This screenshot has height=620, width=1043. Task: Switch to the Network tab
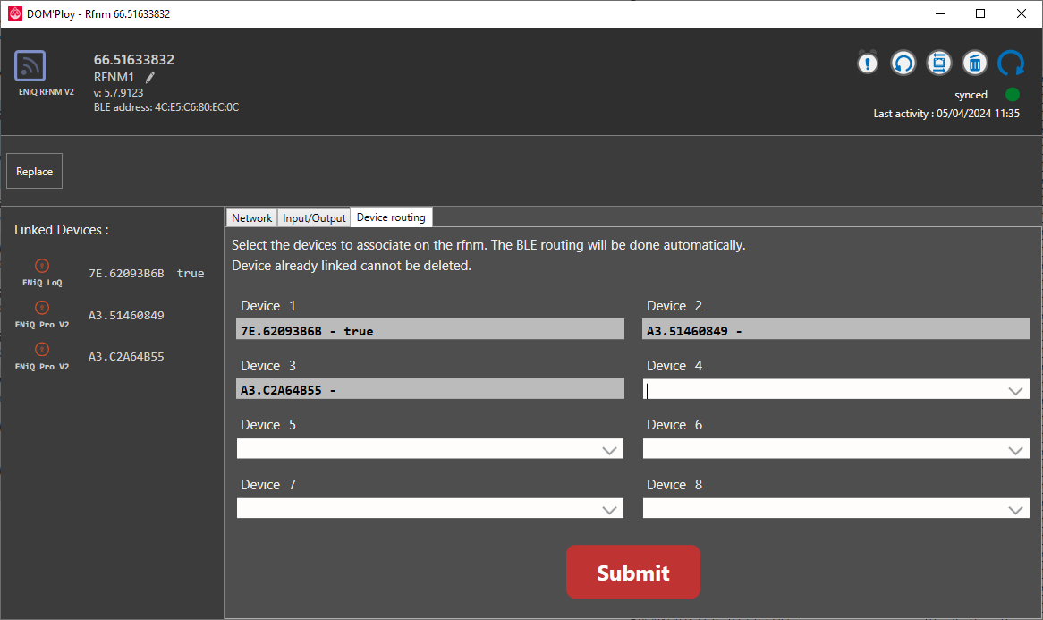(251, 217)
